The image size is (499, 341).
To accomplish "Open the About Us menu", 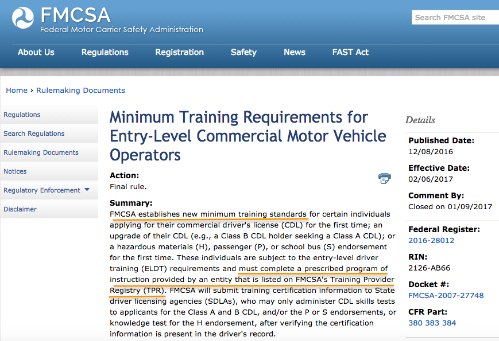I will [36, 52].
